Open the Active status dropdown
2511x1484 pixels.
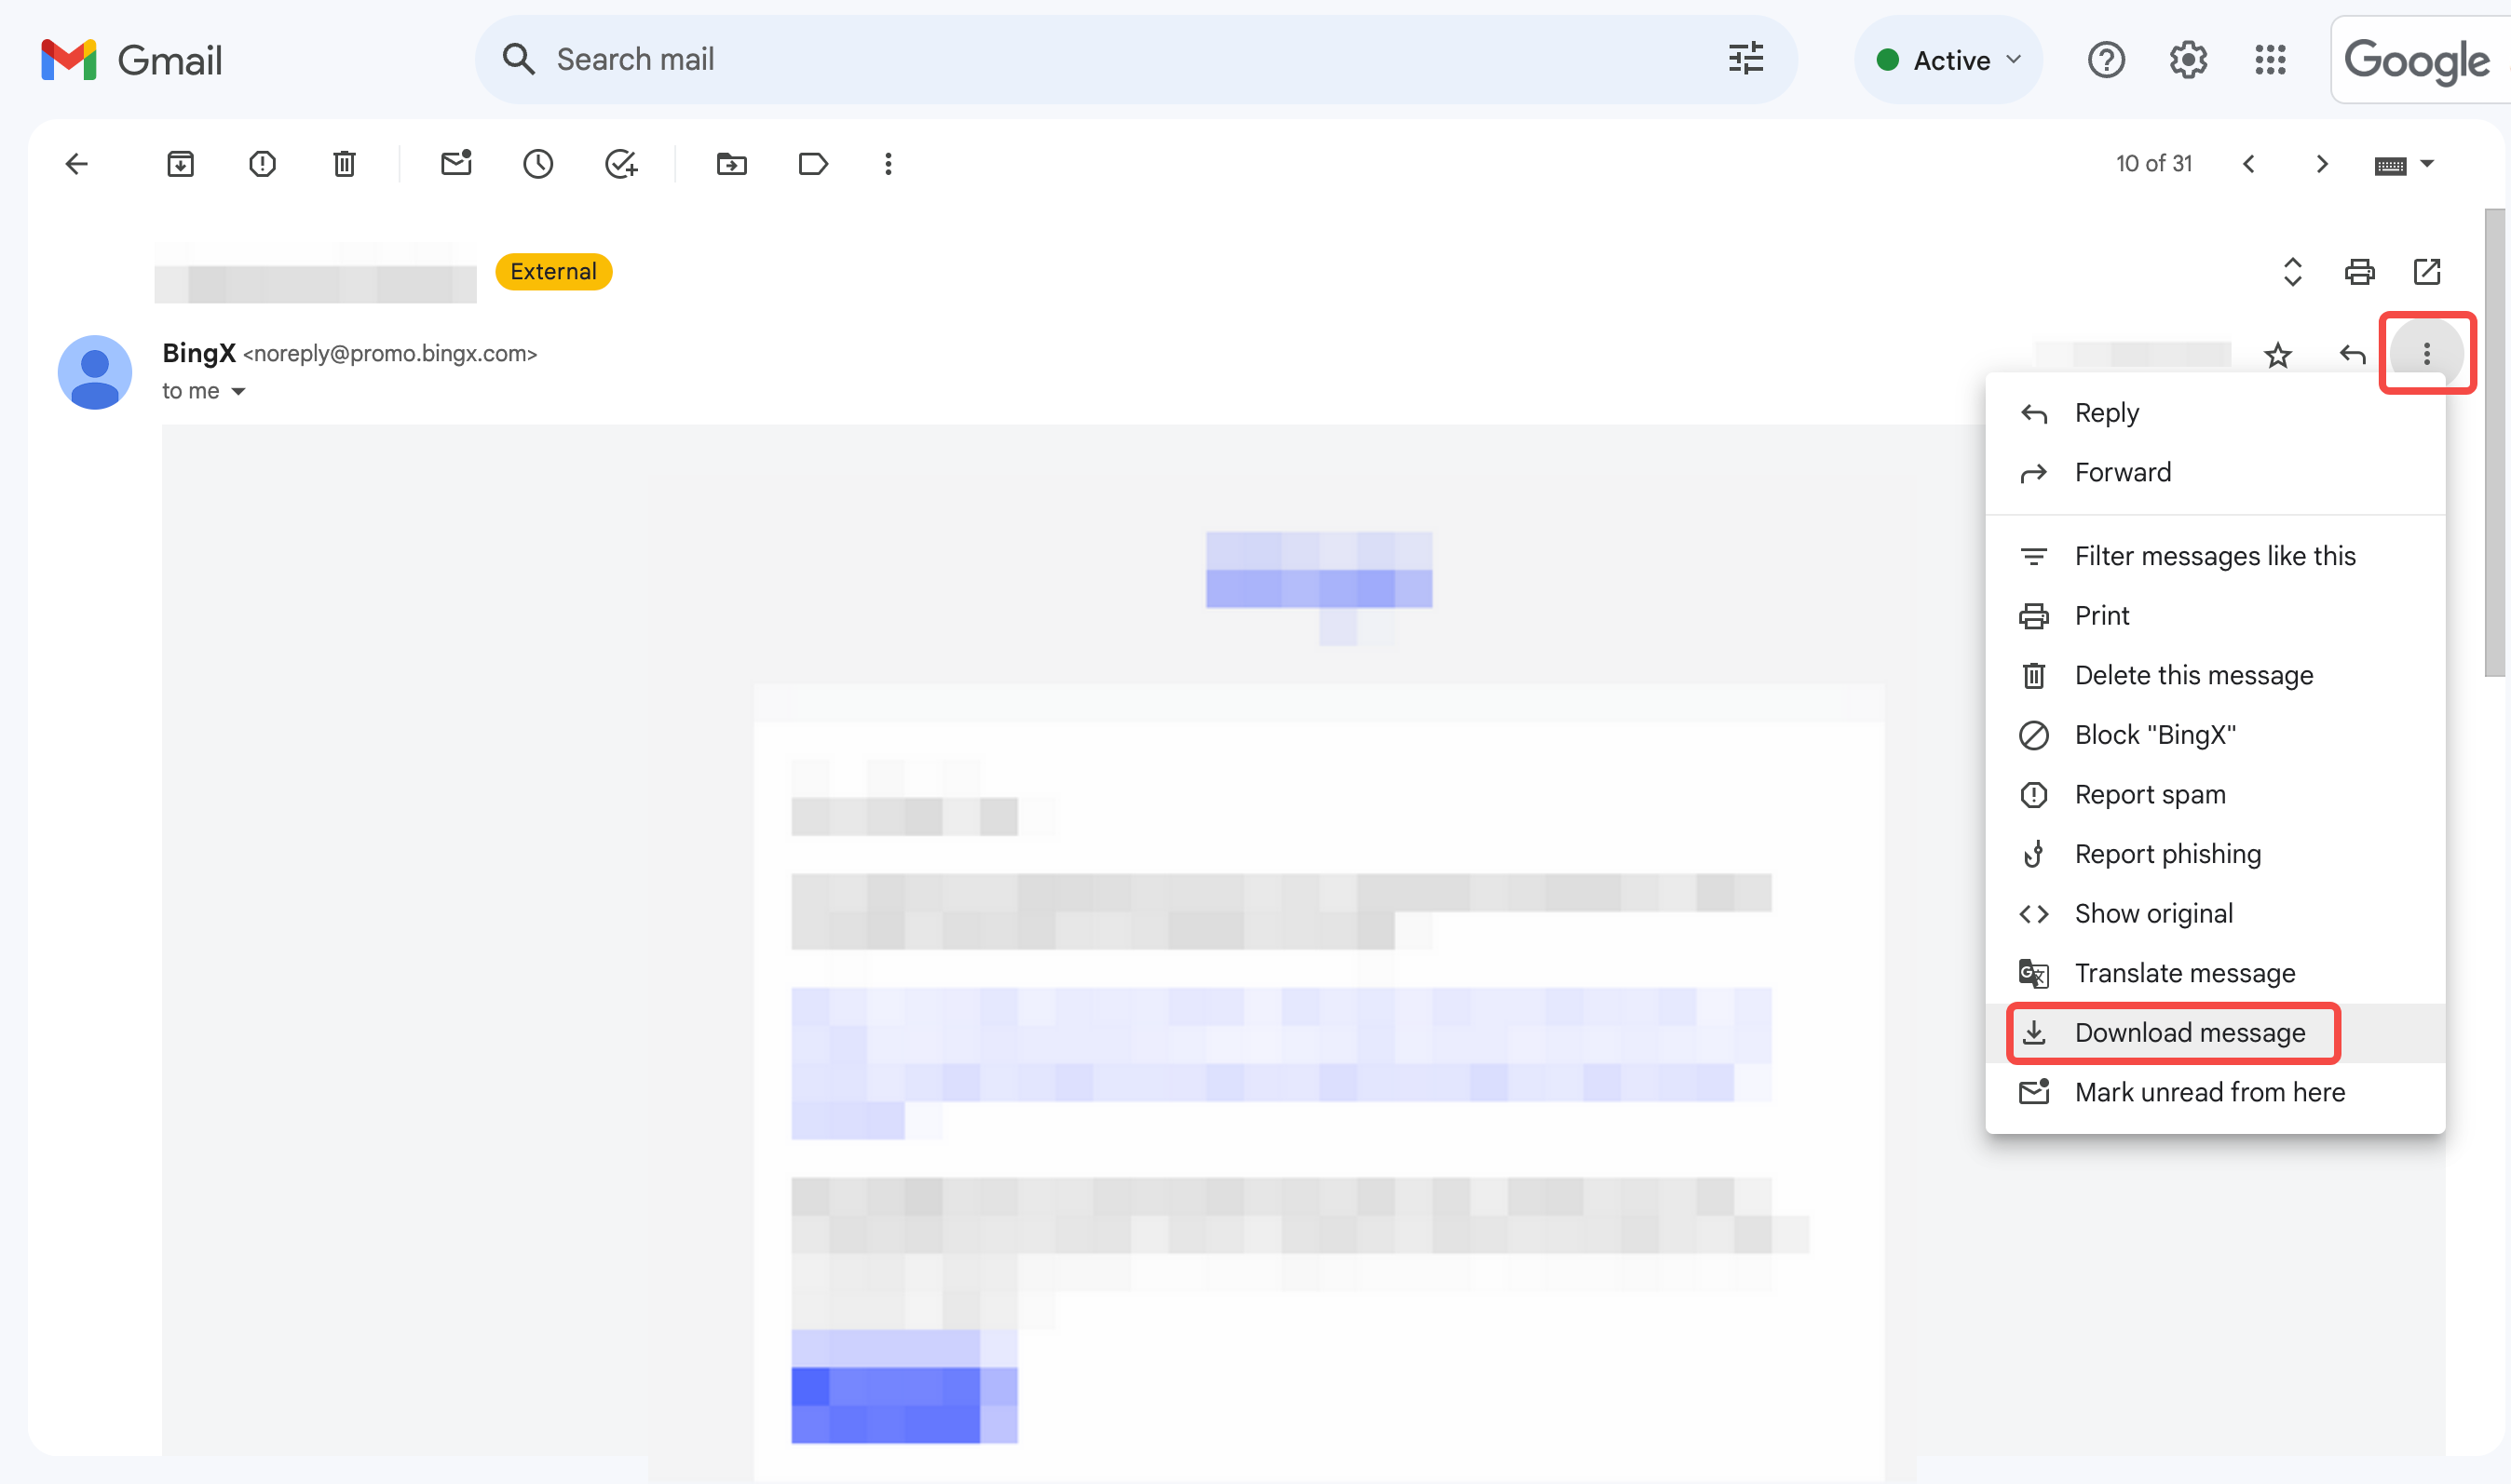(x=1947, y=59)
